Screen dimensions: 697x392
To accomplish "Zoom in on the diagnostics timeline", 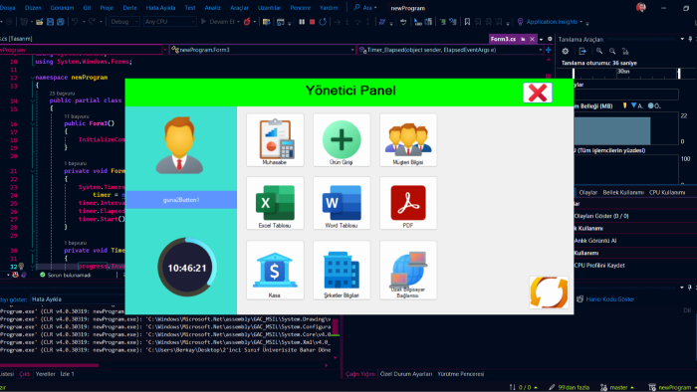I will pyautogui.click(x=599, y=51).
